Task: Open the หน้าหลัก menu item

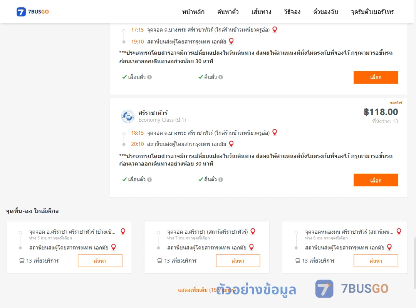Action: (193, 12)
